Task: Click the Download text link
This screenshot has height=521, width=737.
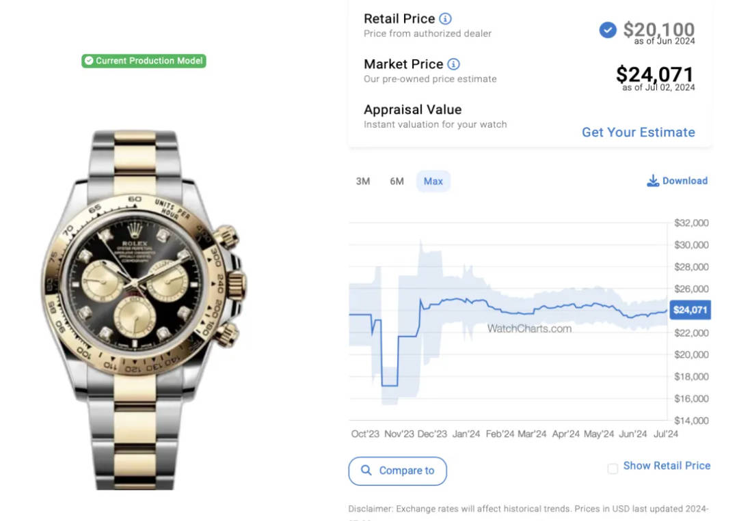Action: 685,181
